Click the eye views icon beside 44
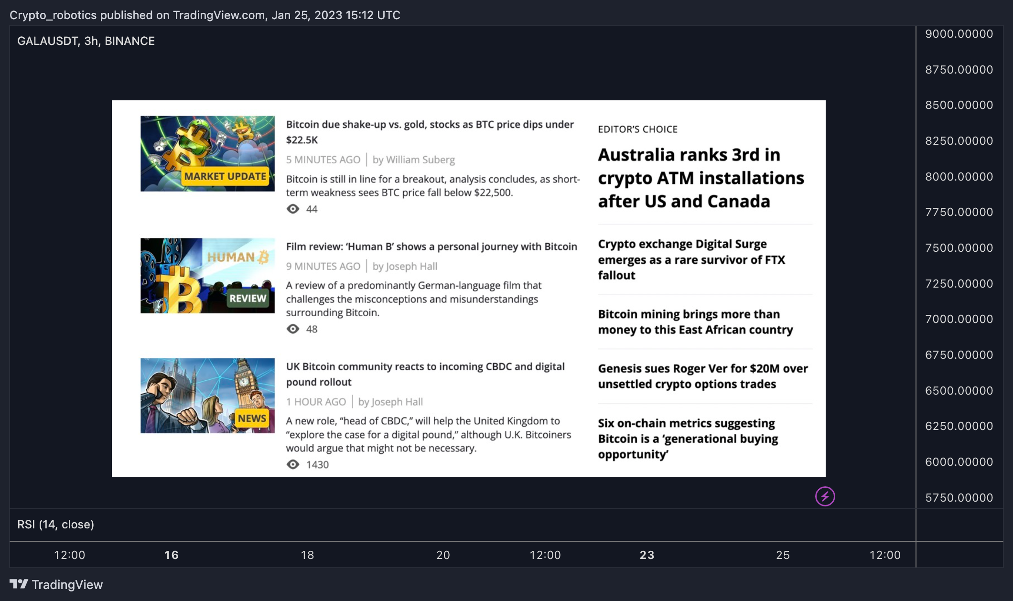 point(293,209)
